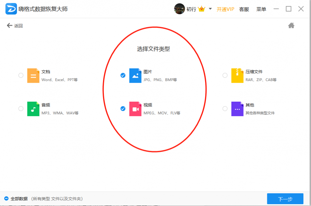Click the app logo icon in title bar
This screenshot has height=206, width=311.
coord(11,9)
